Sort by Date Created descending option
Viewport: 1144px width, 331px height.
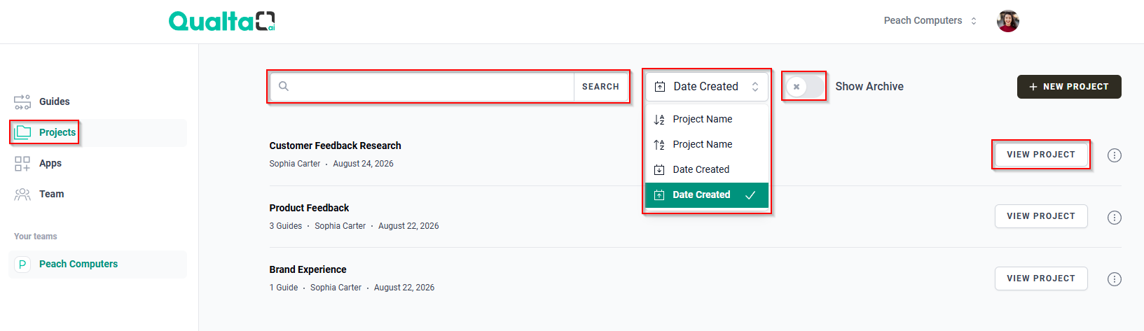[707, 170]
